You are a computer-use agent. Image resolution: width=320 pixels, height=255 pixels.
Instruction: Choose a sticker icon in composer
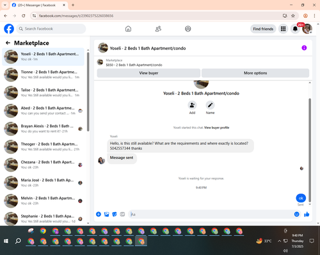115,214
